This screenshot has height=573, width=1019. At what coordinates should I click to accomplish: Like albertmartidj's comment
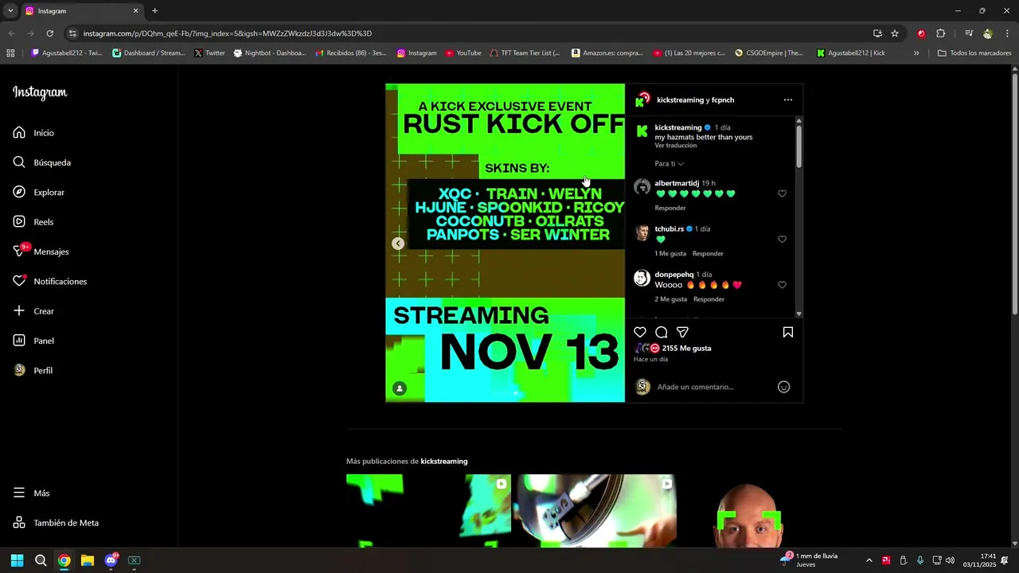pyautogui.click(x=782, y=193)
